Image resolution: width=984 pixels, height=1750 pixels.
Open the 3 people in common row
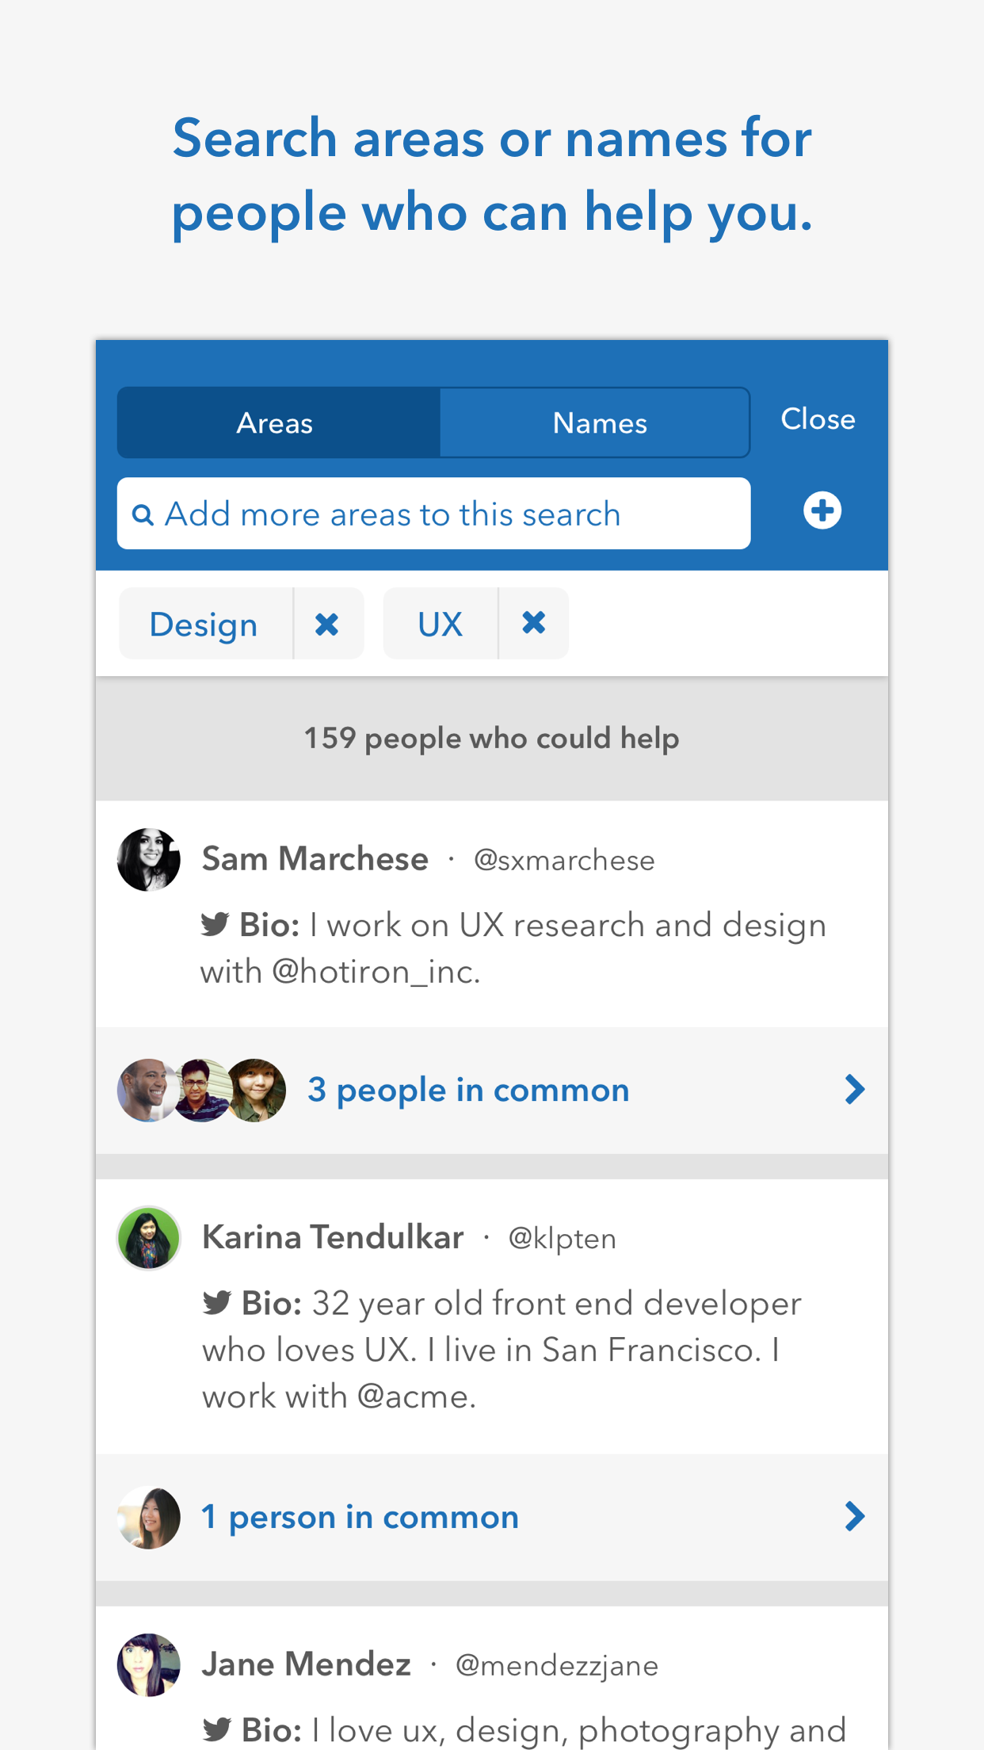492,1090
